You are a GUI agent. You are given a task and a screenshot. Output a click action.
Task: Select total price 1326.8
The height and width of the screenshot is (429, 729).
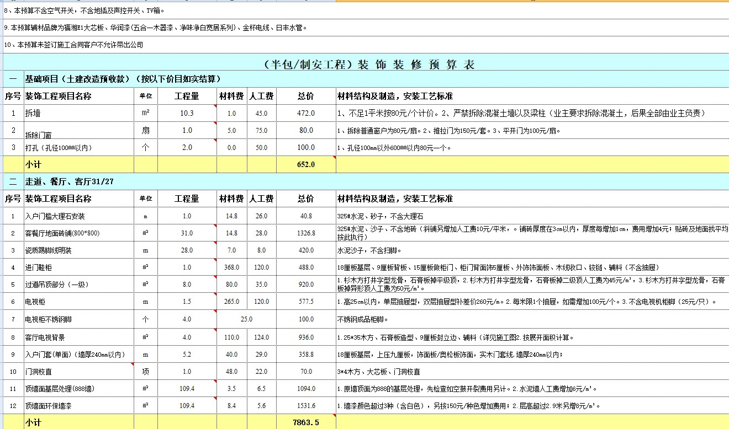click(x=306, y=233)
